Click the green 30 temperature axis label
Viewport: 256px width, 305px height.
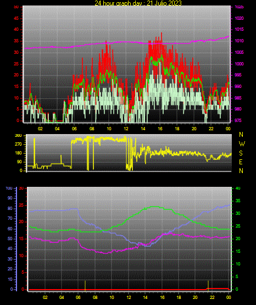pyautogui.click(x=238, y=213)
